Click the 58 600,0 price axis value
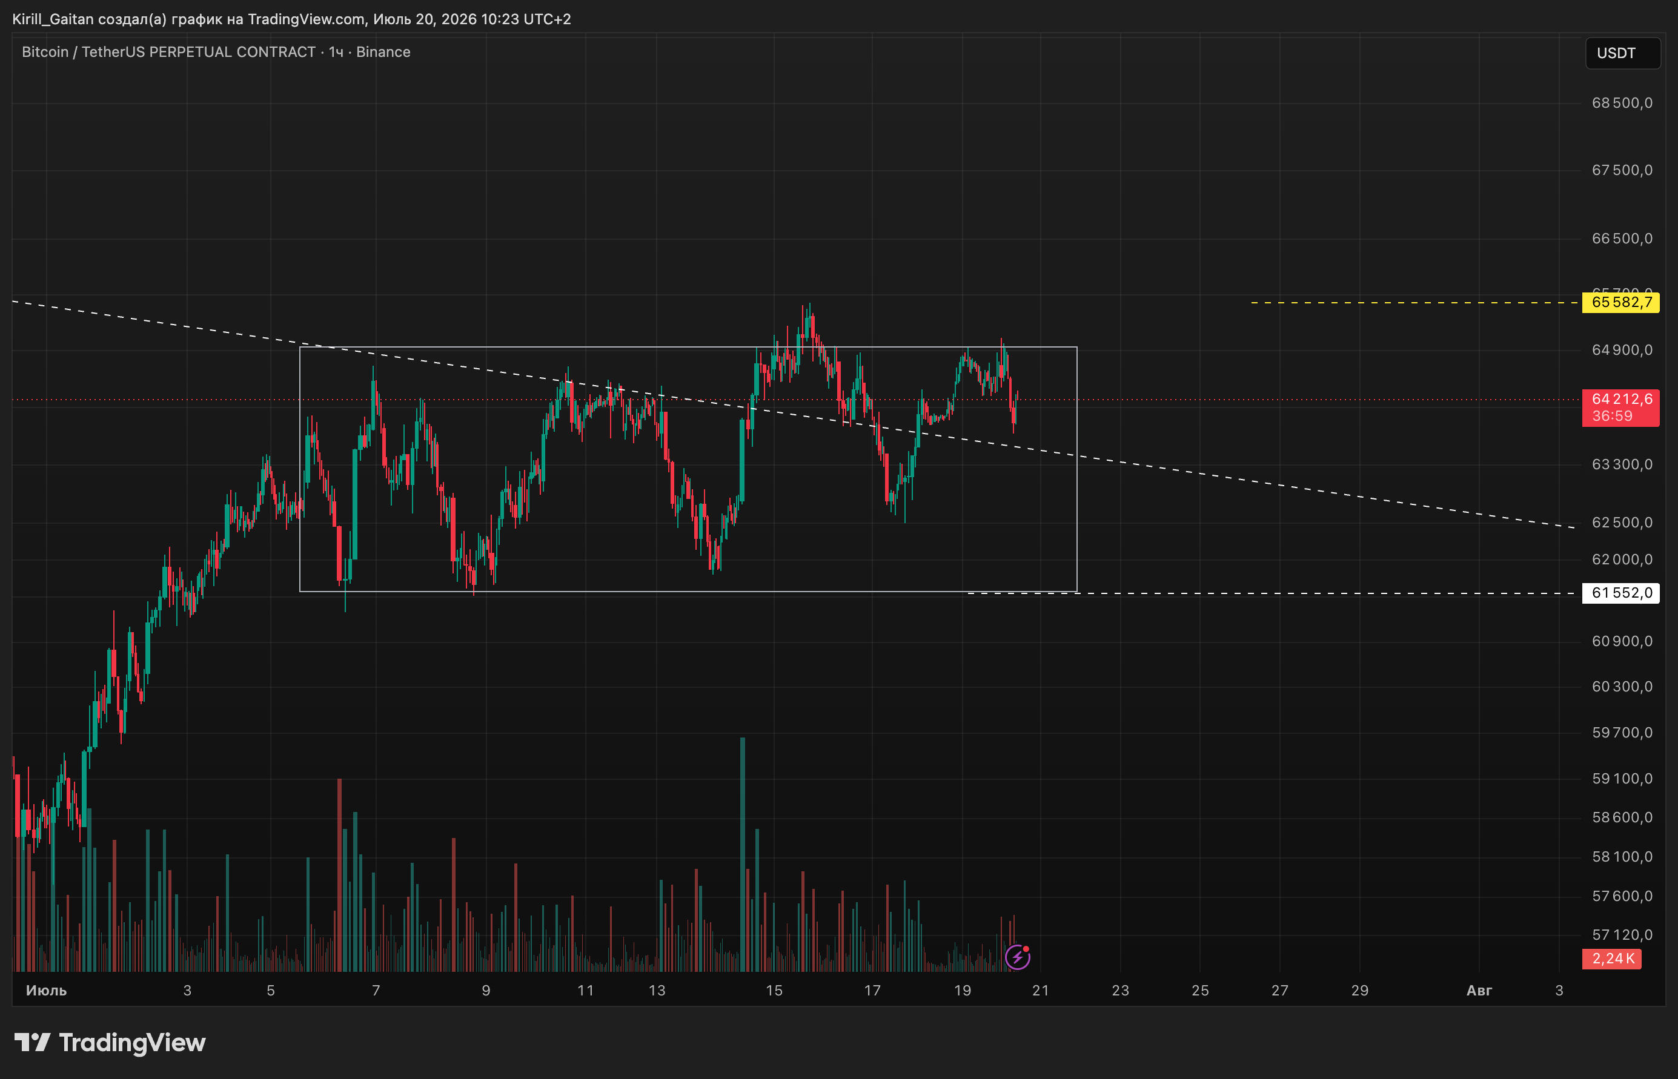The height and width of the screenshot is (1079, 1678). pyautogui.click(x=1622, y=817)
